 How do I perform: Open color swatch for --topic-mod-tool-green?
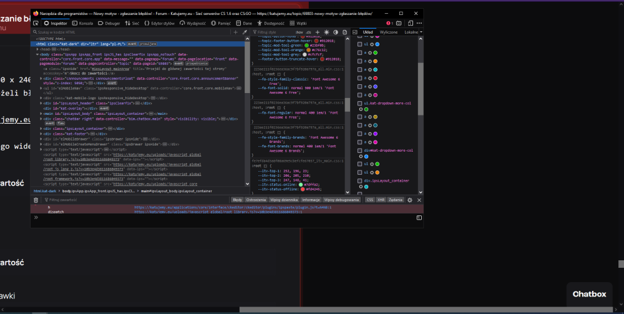point(306,46)
